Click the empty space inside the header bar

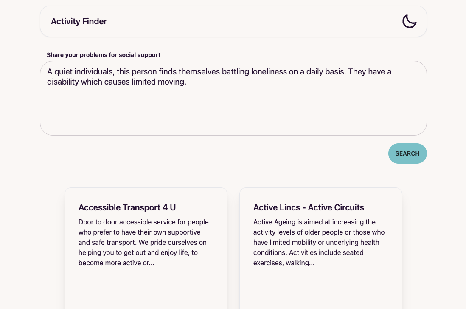point(253,21)
